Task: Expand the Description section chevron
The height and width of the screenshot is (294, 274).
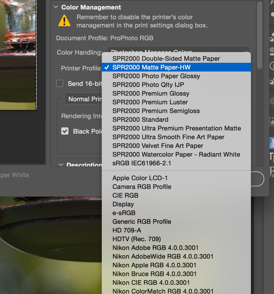Action: [61, 165]
